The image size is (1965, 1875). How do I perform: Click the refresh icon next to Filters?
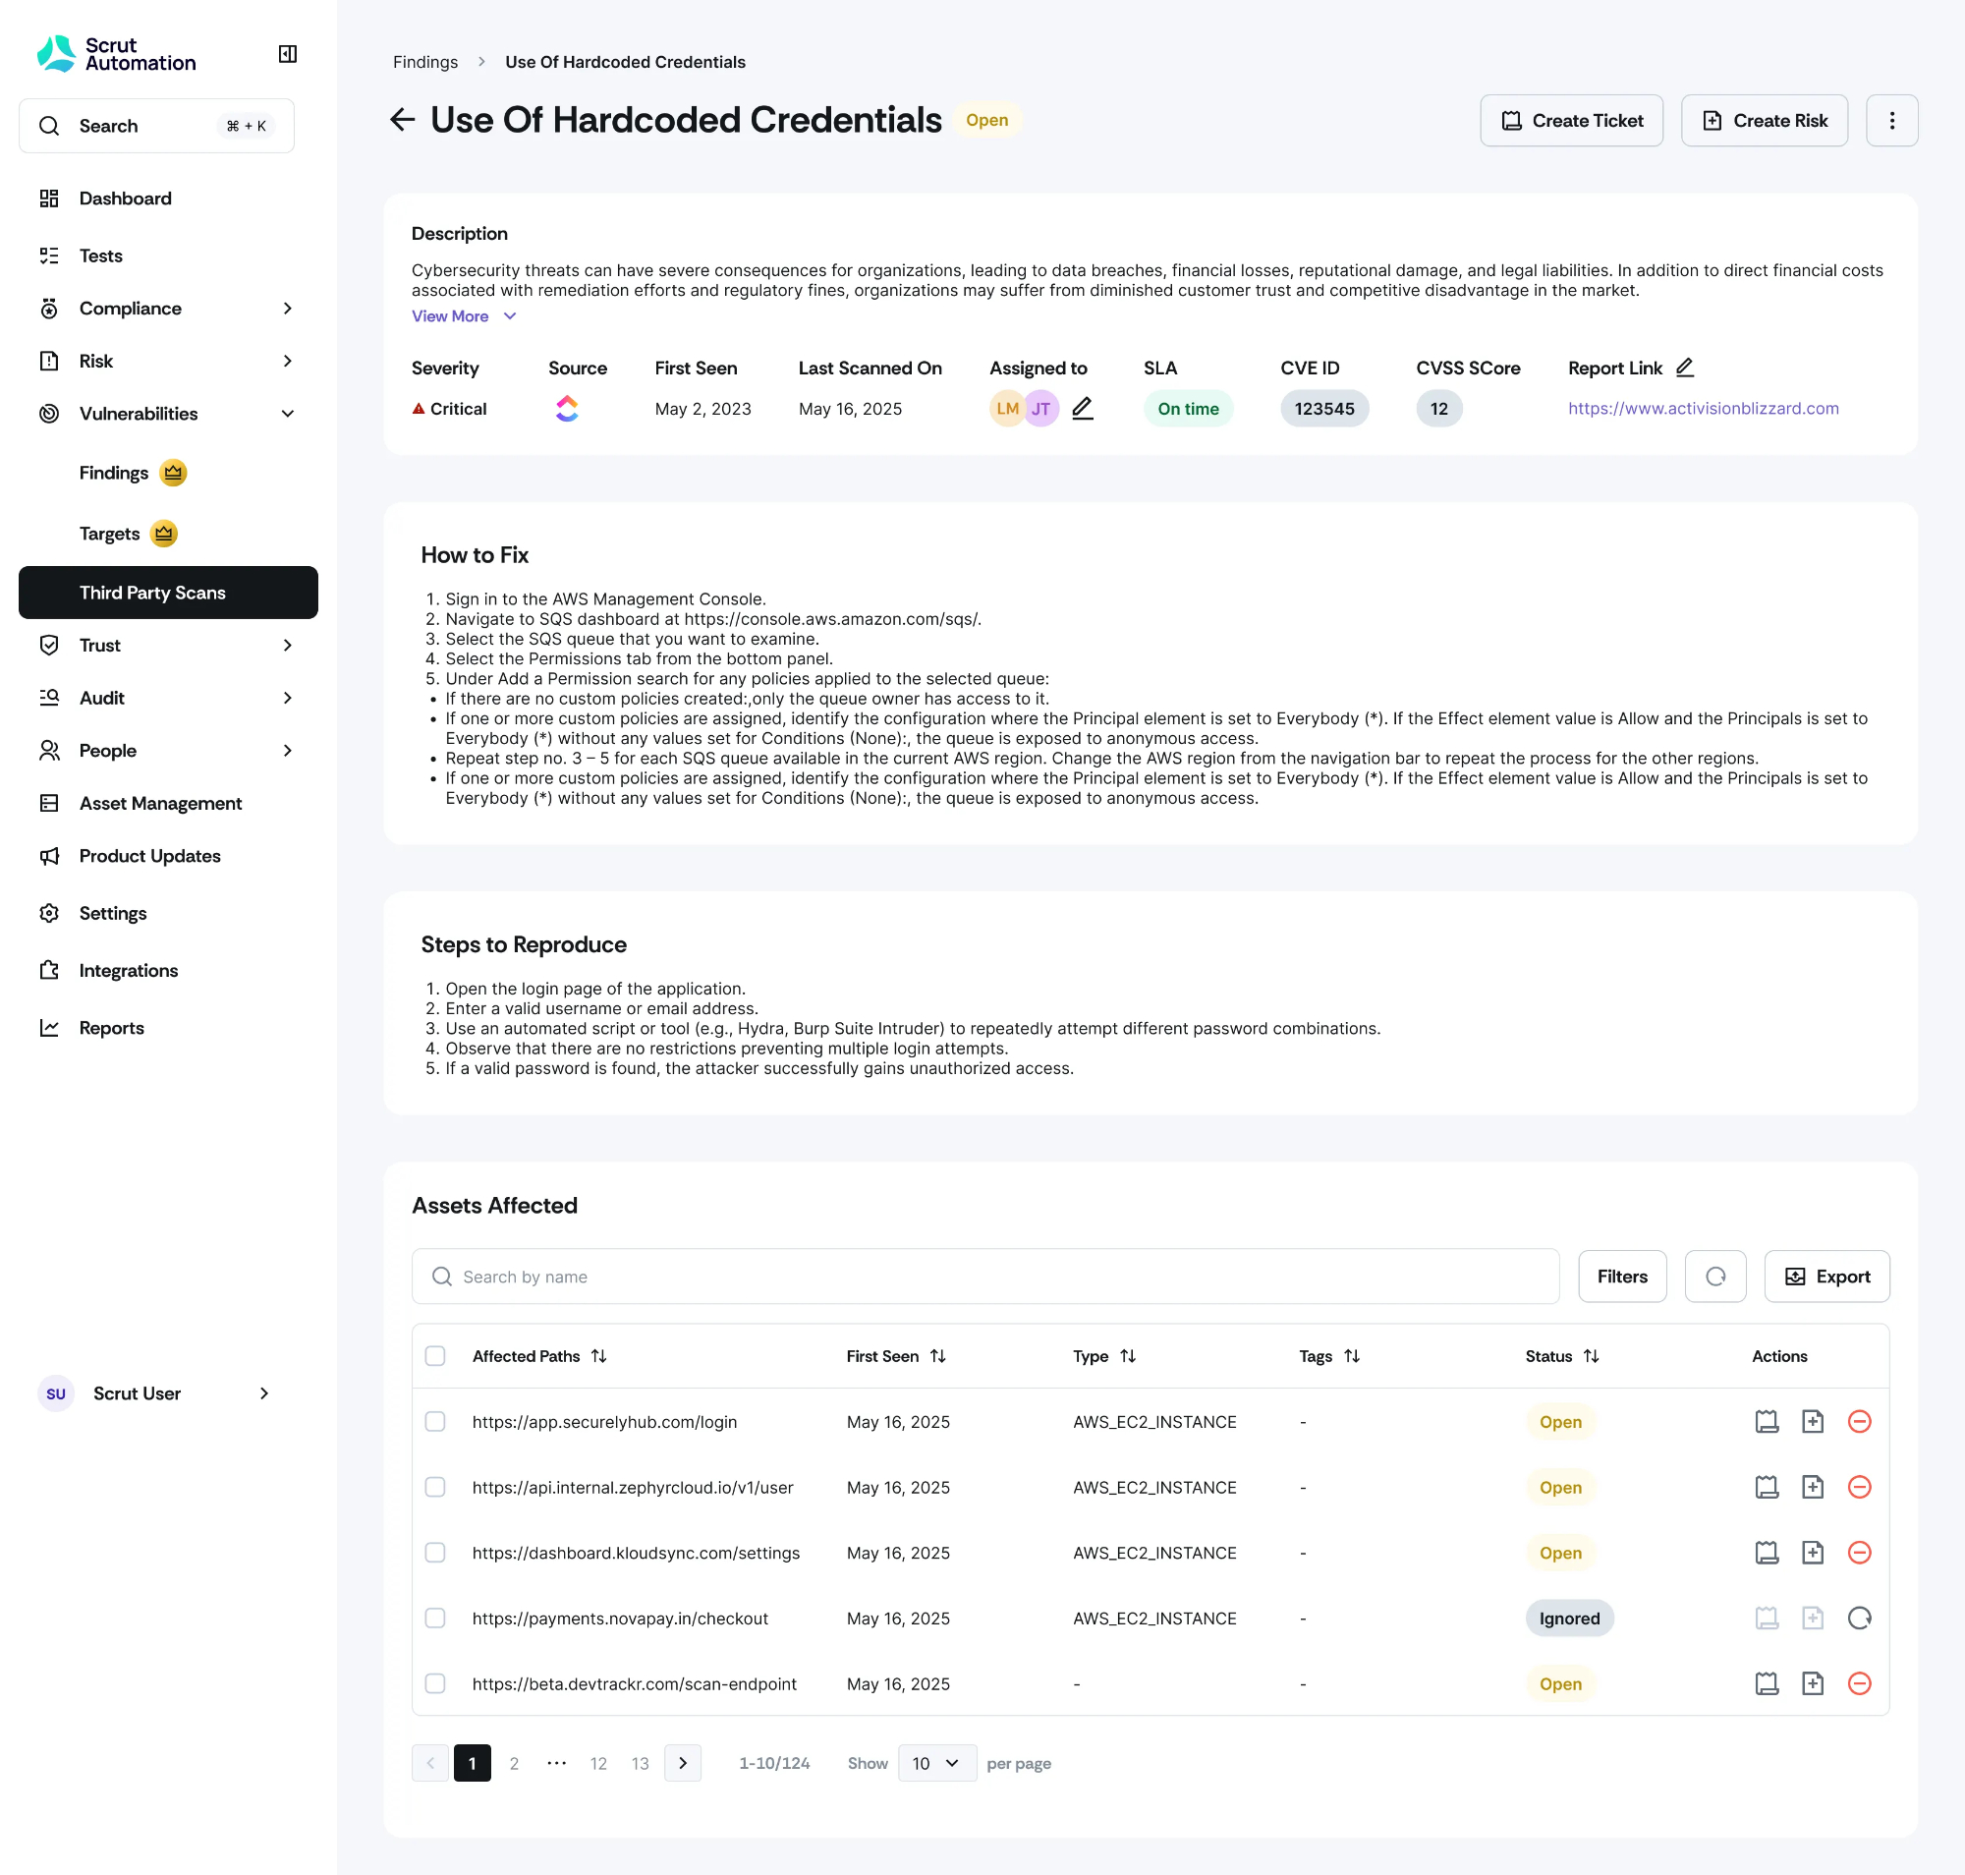click(1714, 1277)
